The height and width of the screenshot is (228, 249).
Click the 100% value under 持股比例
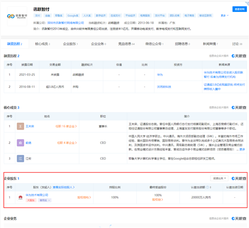115,198
